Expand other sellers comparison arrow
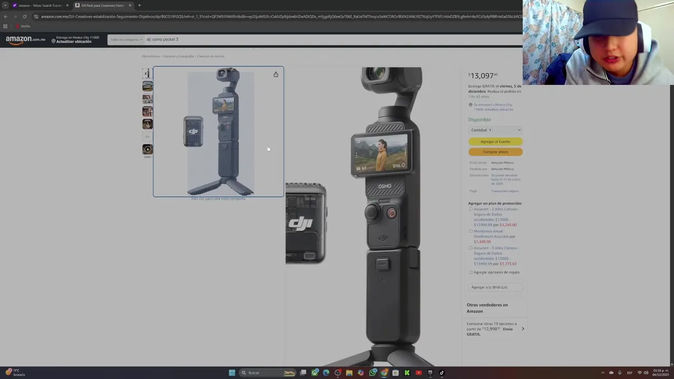The width and height of the screenshot is (674, 379). 523,329
